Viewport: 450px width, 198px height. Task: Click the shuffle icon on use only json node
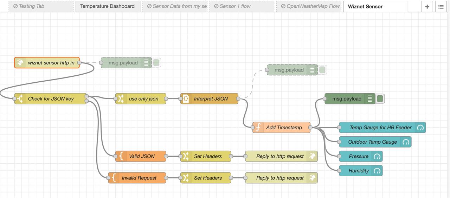coord(121,99)
